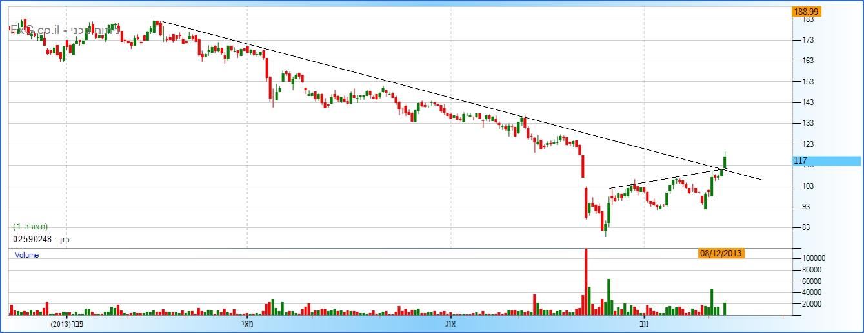
Task: Click the 100000 volume axis label
Action: (812, 258)
